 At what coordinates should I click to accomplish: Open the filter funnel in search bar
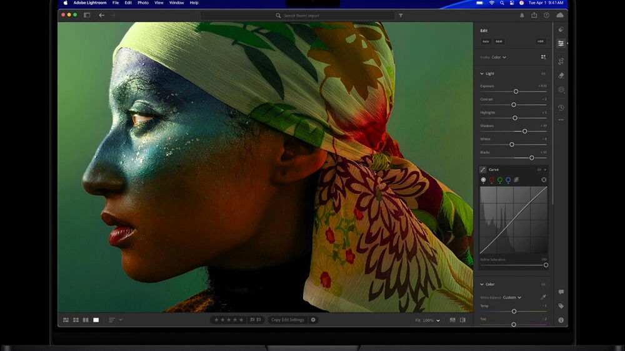point(401,15)
